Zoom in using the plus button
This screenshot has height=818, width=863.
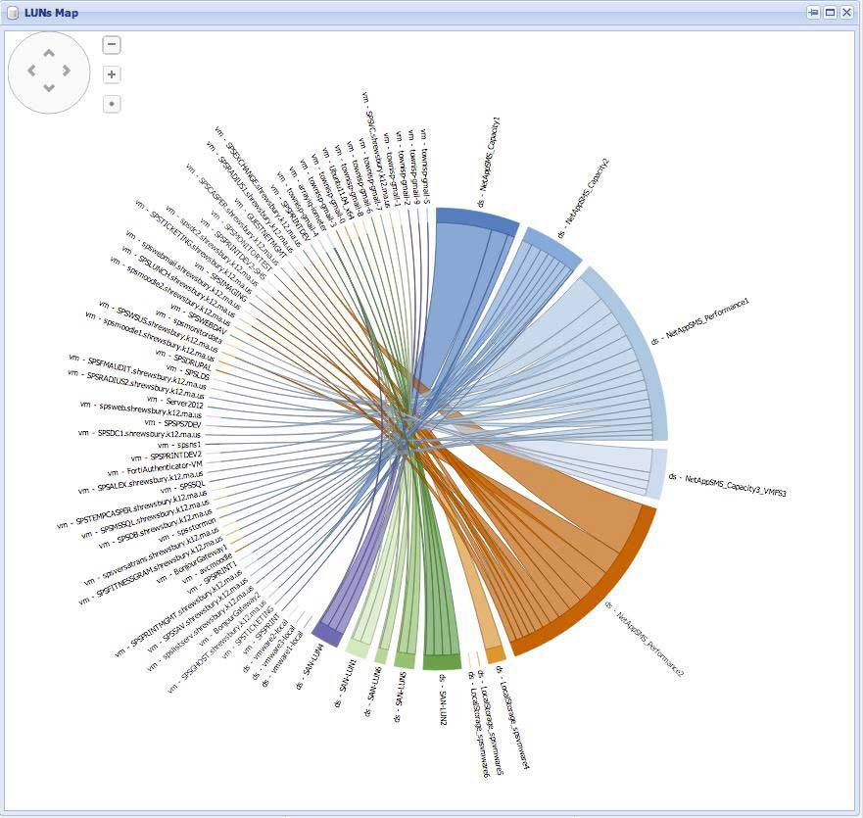[x=112, y=74]
